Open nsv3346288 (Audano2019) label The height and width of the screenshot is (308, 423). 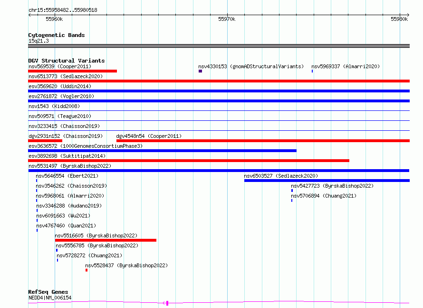[69, 206]
